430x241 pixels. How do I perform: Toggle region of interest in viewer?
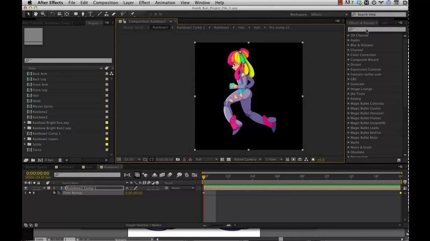click(222, 159)
